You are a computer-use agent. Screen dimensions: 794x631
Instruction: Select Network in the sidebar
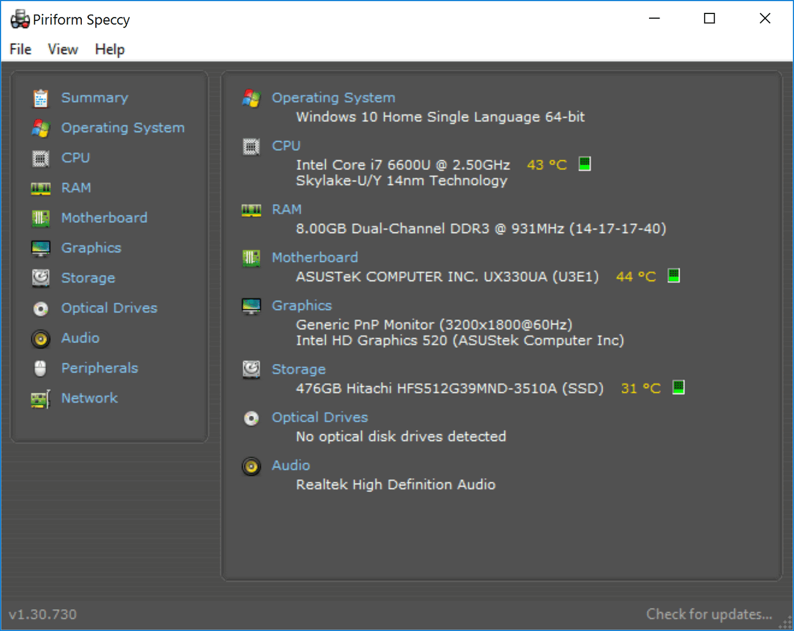[89, 398]
